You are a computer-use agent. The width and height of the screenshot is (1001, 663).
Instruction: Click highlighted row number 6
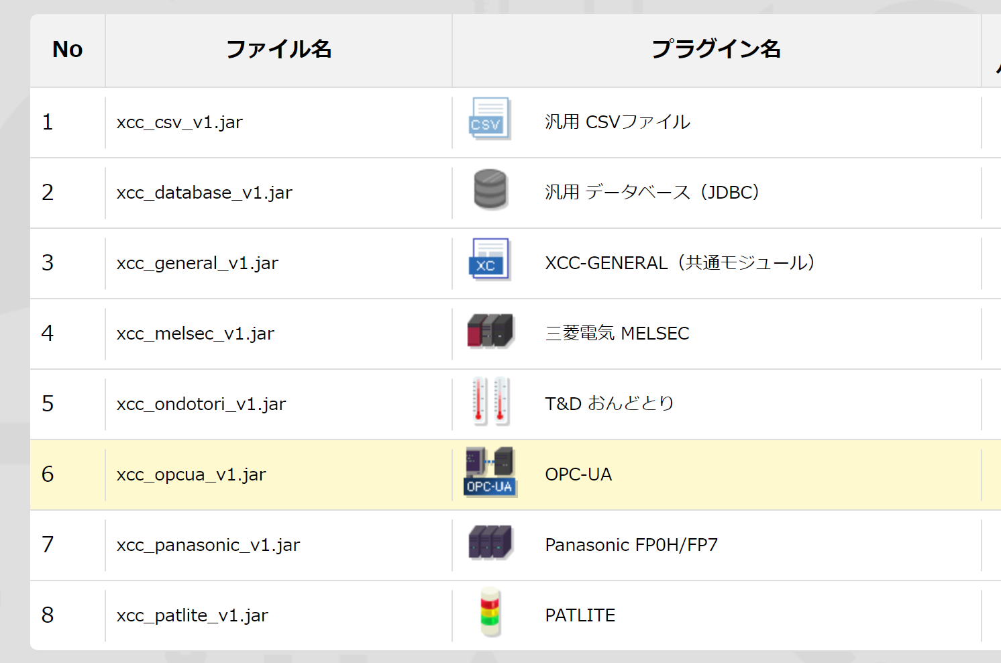(47, 474)
